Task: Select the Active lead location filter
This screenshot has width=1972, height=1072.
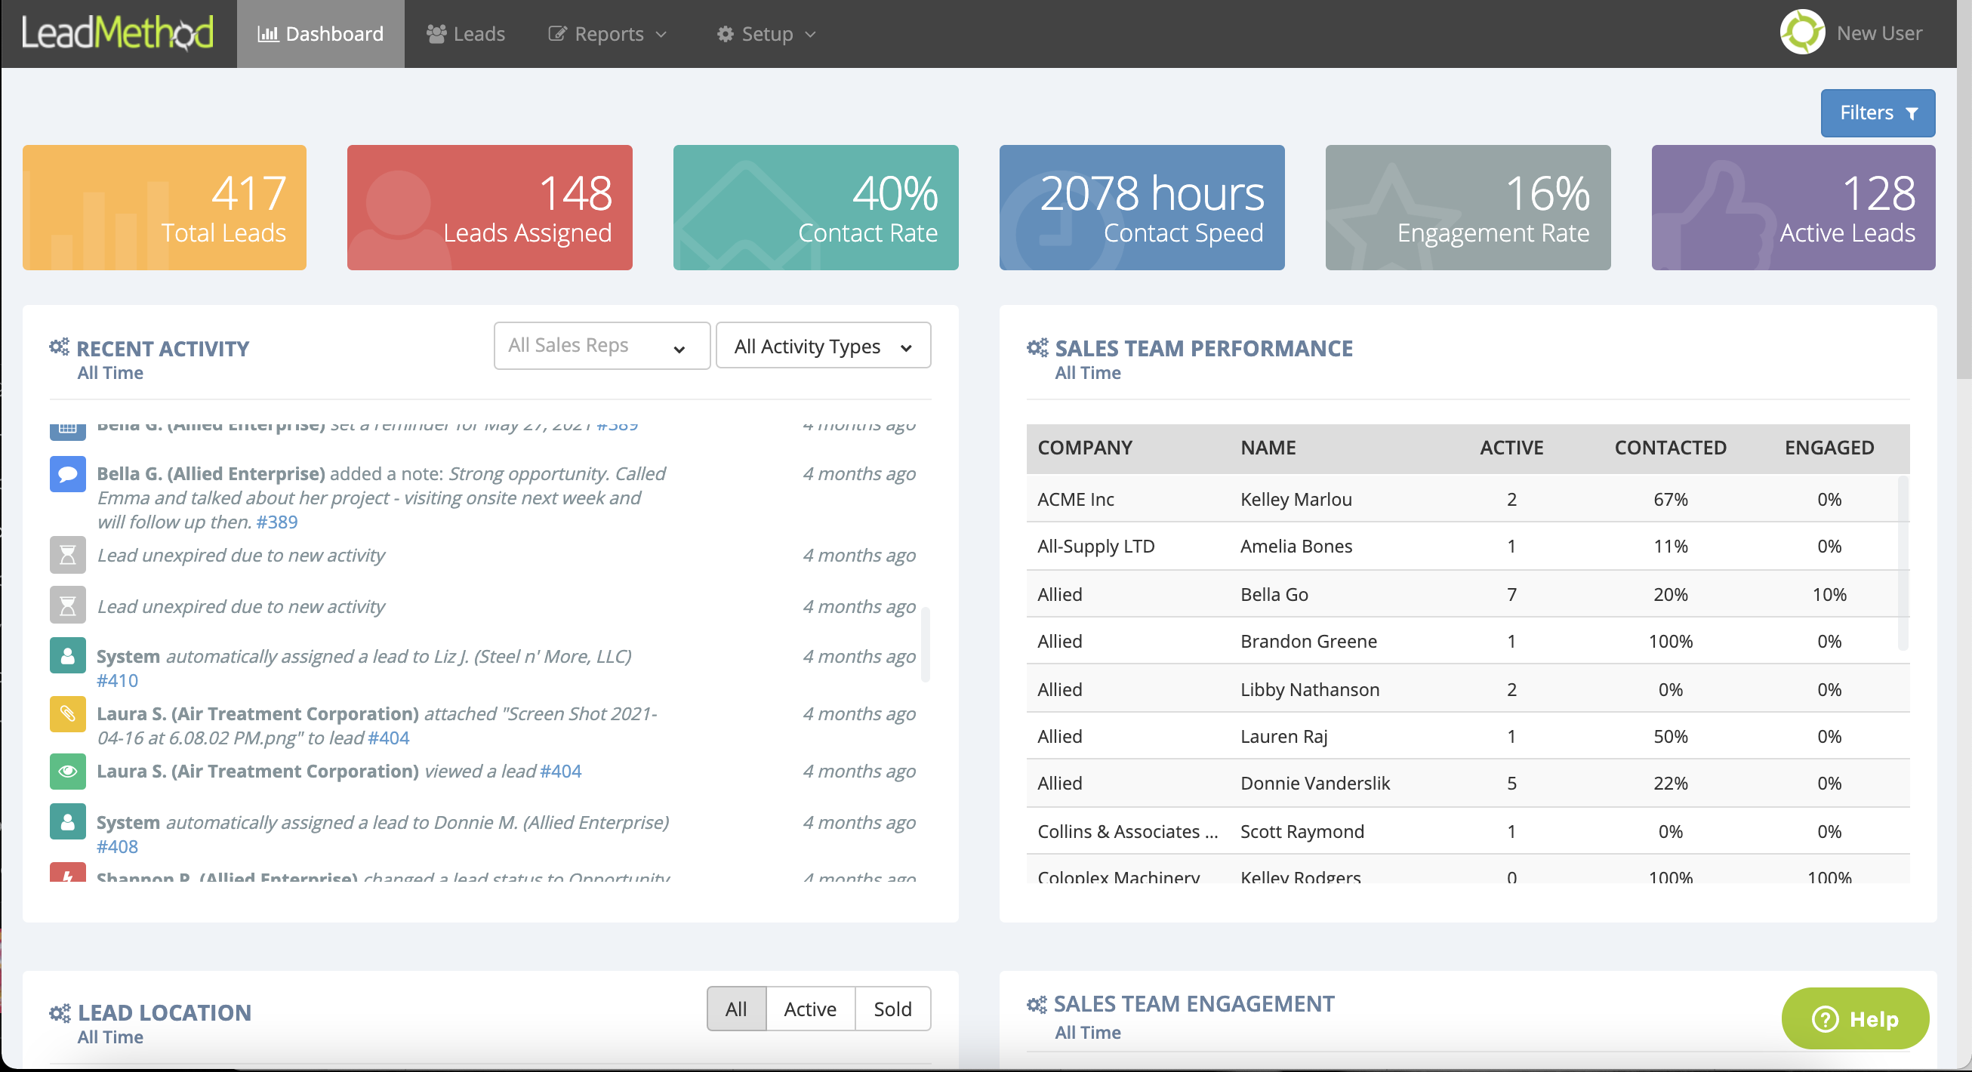Action: click(x=809, y=1009)
